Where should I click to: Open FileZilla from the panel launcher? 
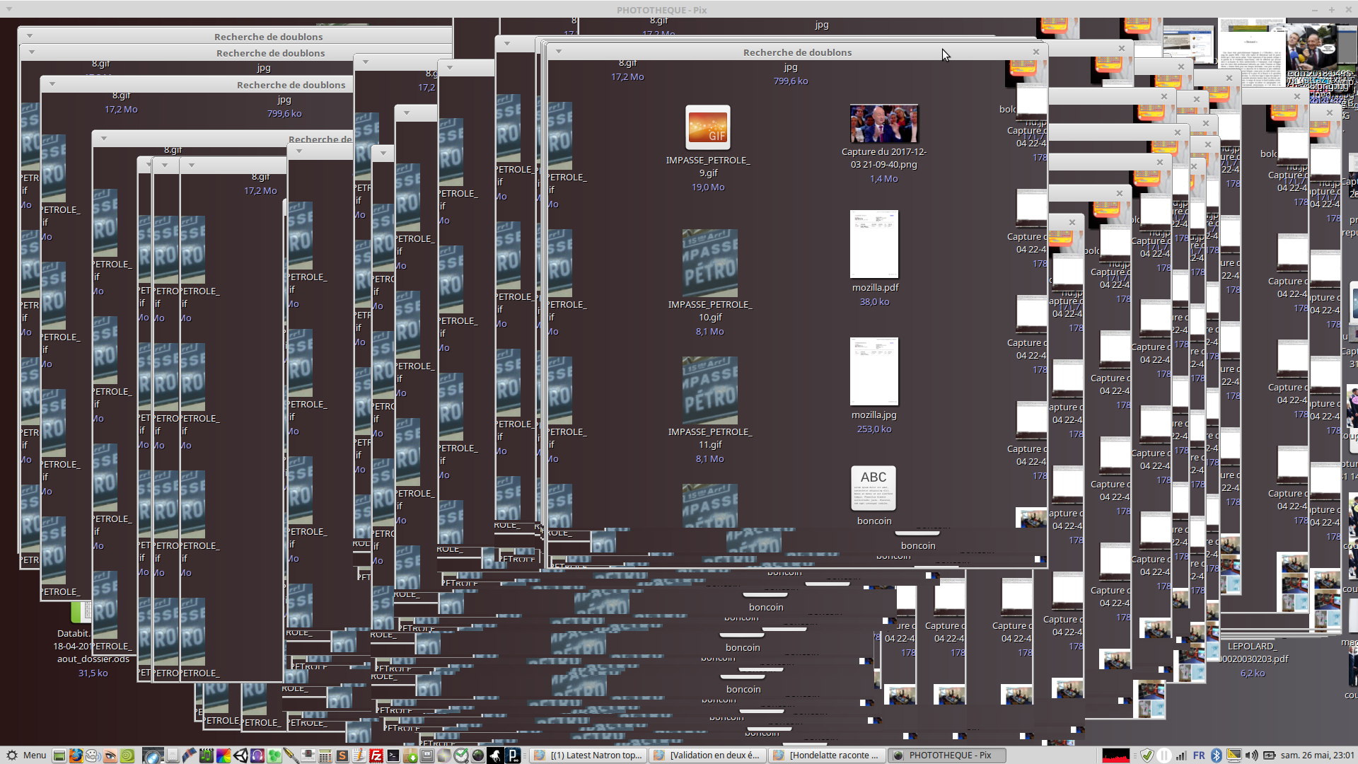376,756
